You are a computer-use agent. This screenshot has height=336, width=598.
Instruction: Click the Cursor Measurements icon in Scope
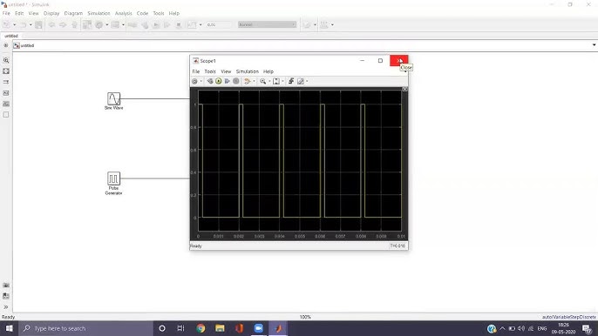[x=301, y=81]
